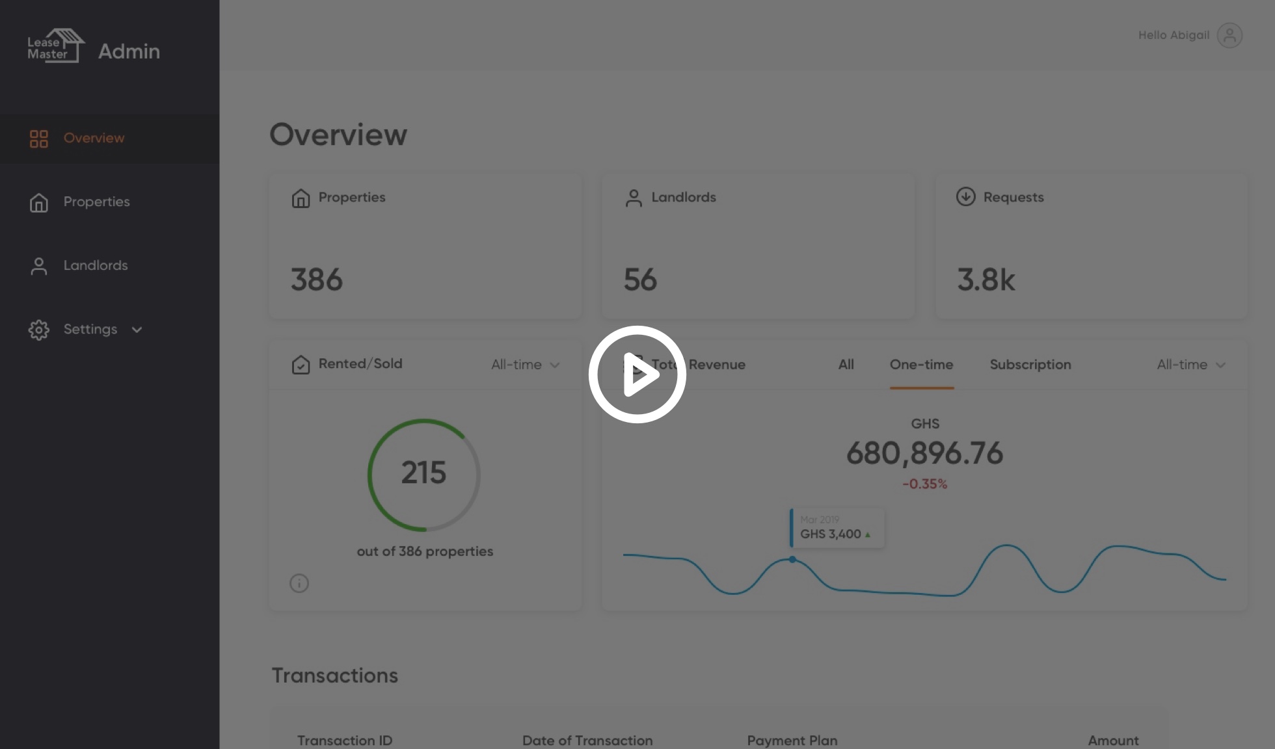Click the Rented/Sold house-check icon

pos(301,365)
